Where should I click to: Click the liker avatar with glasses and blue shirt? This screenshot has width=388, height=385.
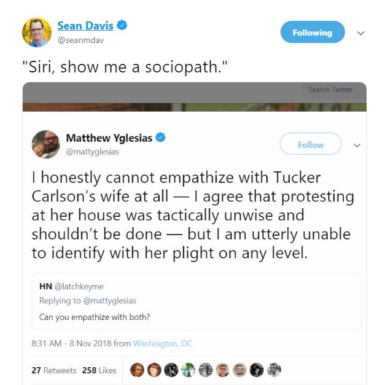(223, 370)
